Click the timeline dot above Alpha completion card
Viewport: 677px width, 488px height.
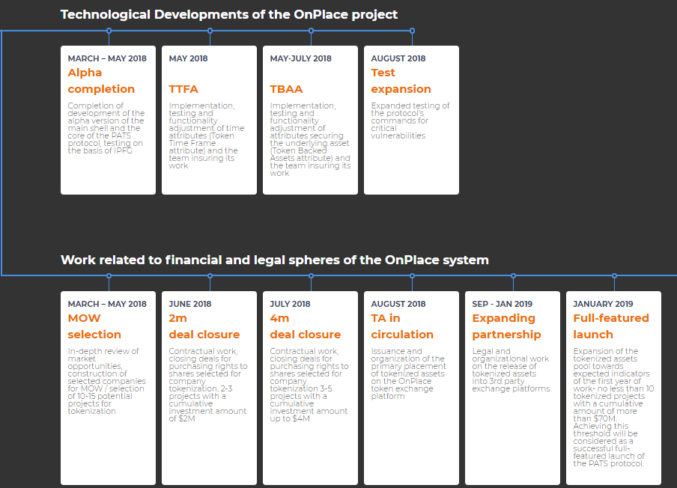pos(109,31)
